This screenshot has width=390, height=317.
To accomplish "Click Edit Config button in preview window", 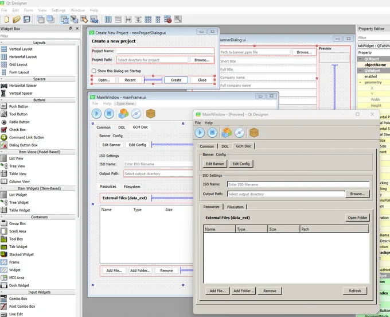I will (241, 164).
